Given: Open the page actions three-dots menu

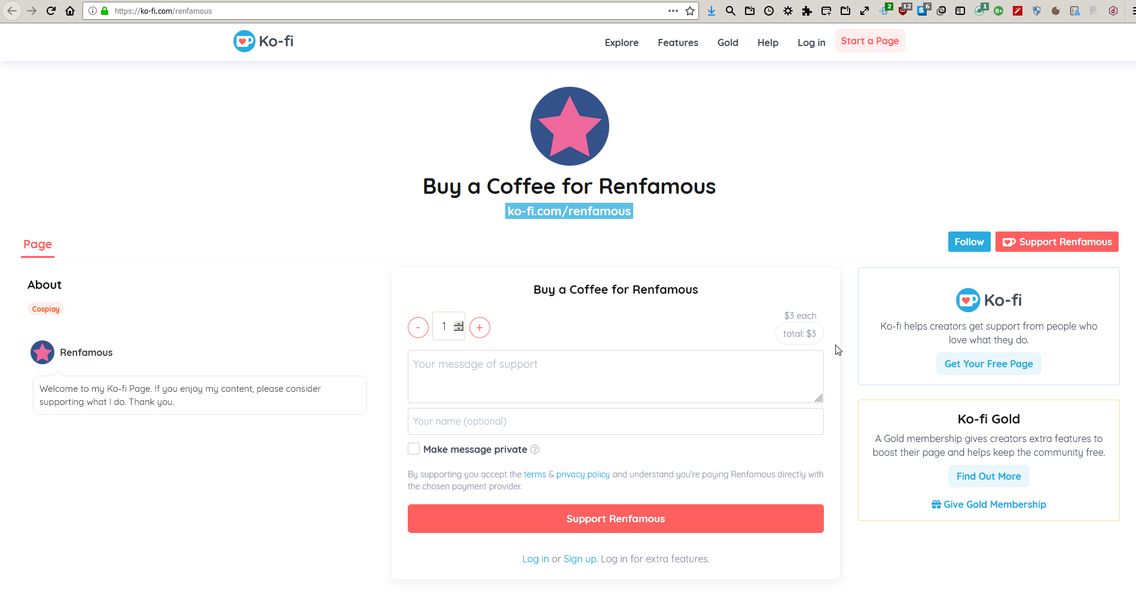Looking at the screenshot, I should pyautogui.click(x=673, y=11).
